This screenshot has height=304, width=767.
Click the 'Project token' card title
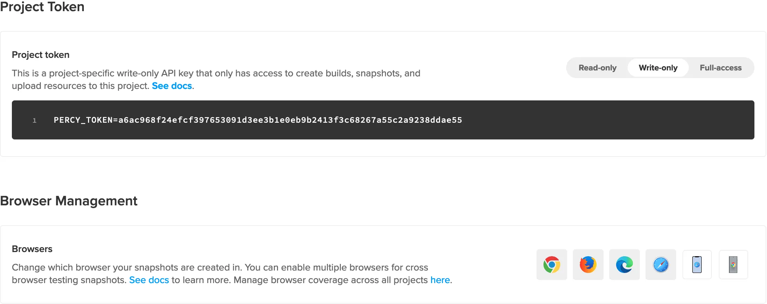pyautogui.click(x=41, y=55)
